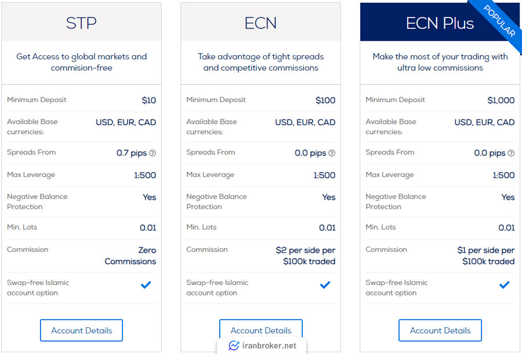
Task: Click ECN Plus $1,000 minimum deposit value
Action: pyautogui.click(x=501, y=100)
